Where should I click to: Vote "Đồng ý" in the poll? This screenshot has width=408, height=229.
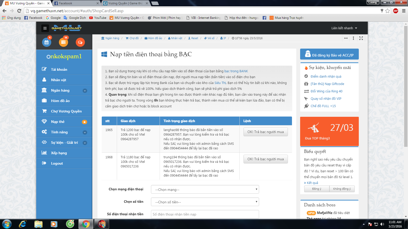(316, 189)
